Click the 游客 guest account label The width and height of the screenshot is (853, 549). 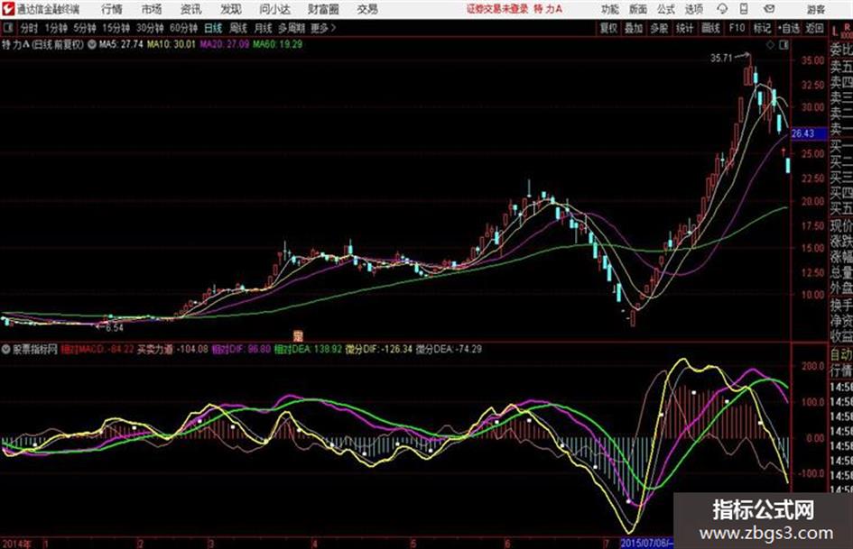[815, 9]
